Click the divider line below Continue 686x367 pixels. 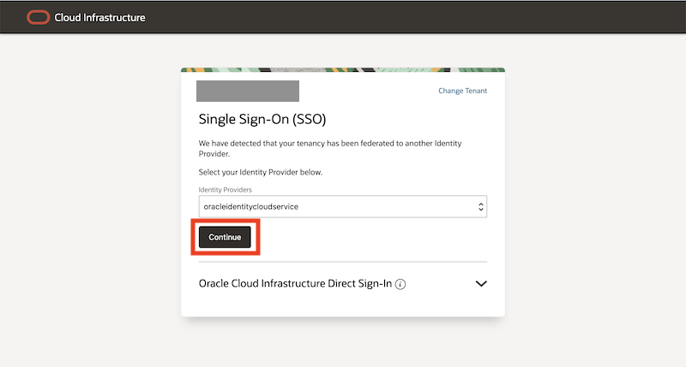click(x=343, y=262)
